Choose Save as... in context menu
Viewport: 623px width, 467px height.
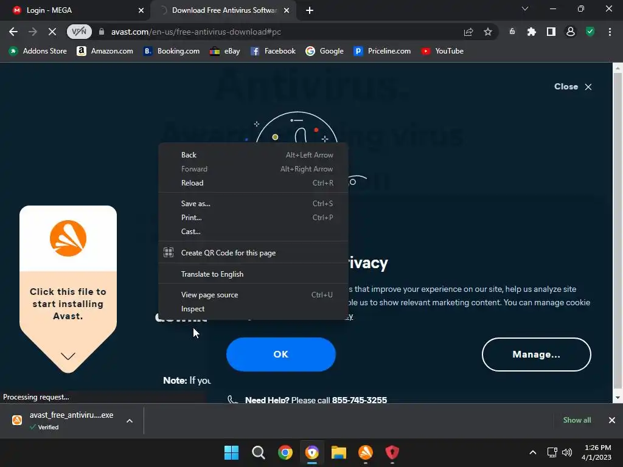[x=254, y=204]
